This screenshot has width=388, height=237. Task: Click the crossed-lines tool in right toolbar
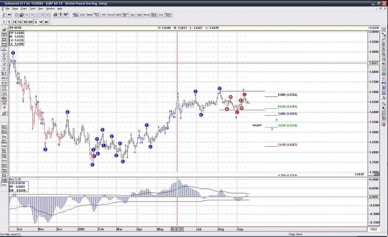pyautogui.click(x=384, y=30)
